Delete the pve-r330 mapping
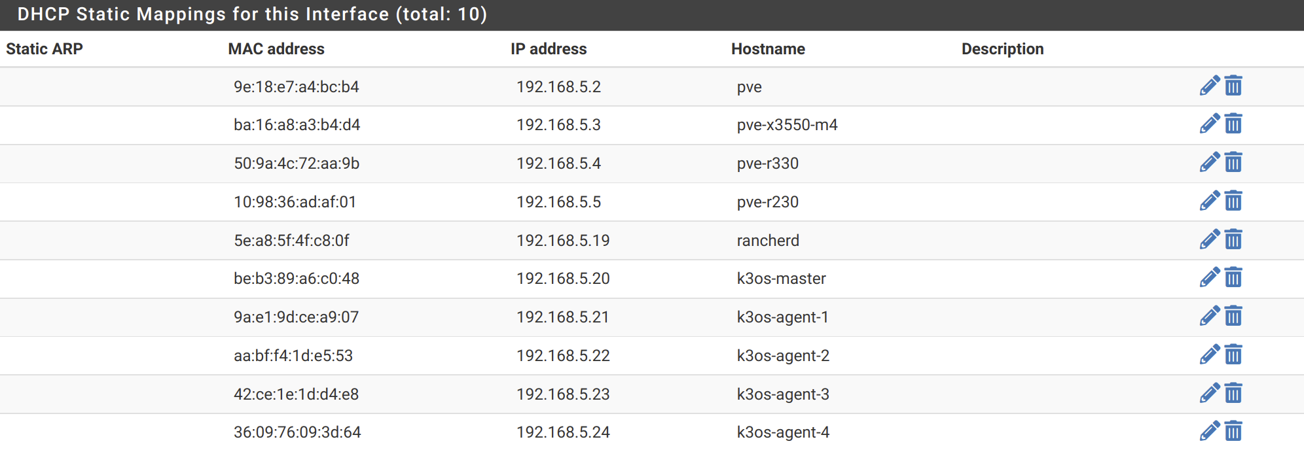 (1233, 162)
